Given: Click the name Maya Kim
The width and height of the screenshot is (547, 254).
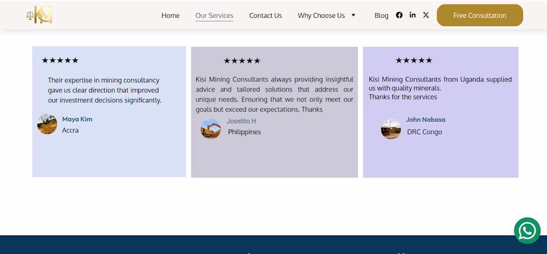Looking at the screenshot, I should 77,119.
